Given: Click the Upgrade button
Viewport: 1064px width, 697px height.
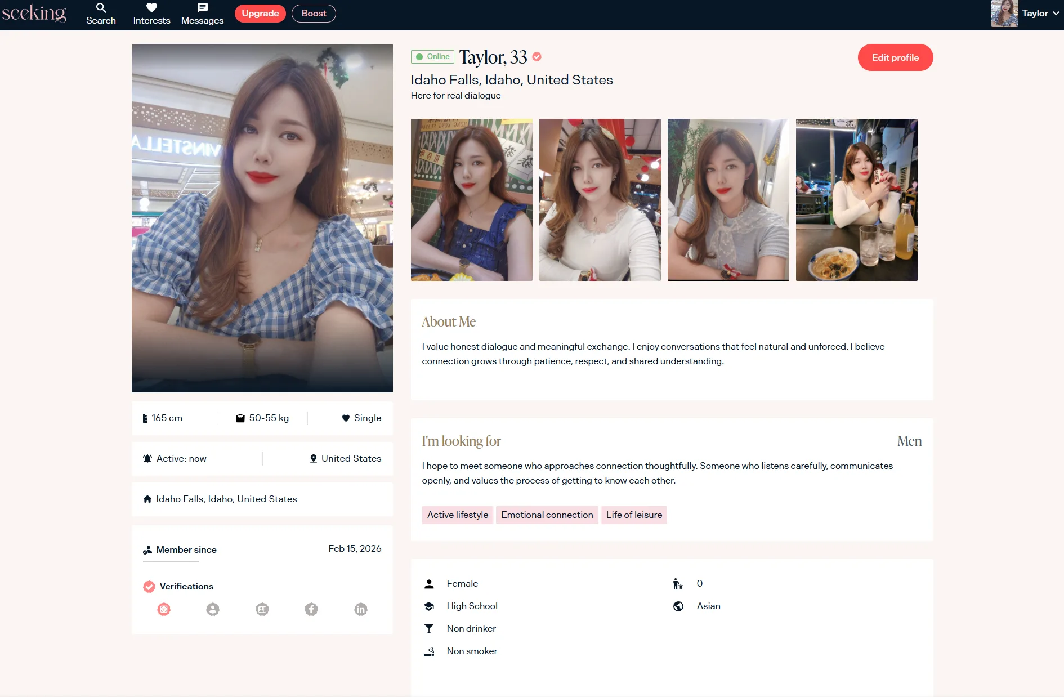Looking at the screenshot, I should [x=260, y=14].
